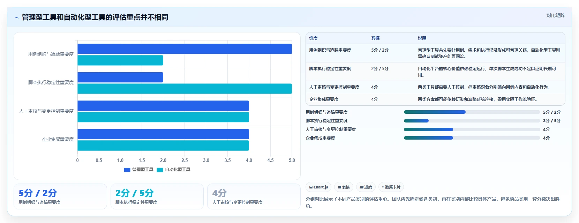
Task: Click the 4分 cell in the 企业集成 table row
Action: (x=375, y=99)
